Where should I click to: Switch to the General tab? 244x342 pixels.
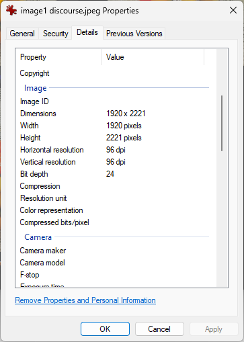point(22,34)
